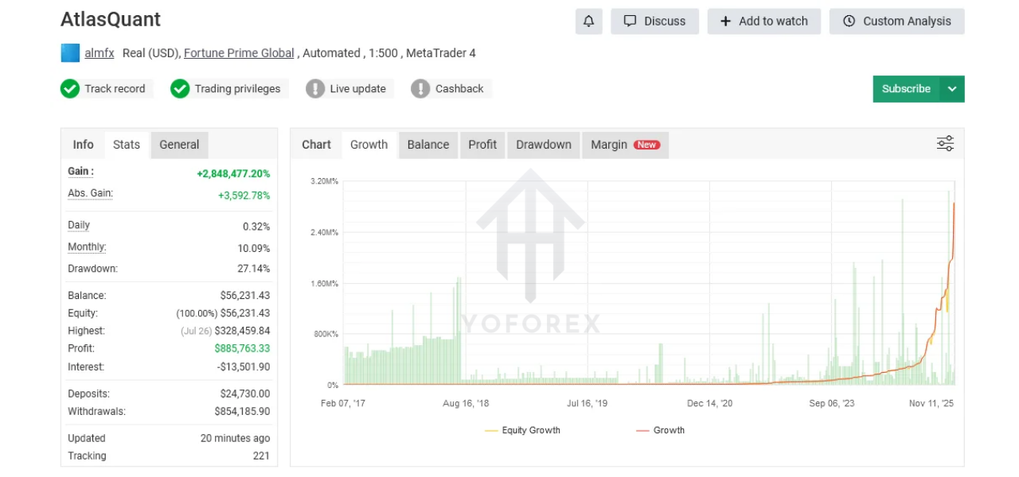Open the Custom Analysis options
The image size is (1019, 477).
tap(896, 21)
